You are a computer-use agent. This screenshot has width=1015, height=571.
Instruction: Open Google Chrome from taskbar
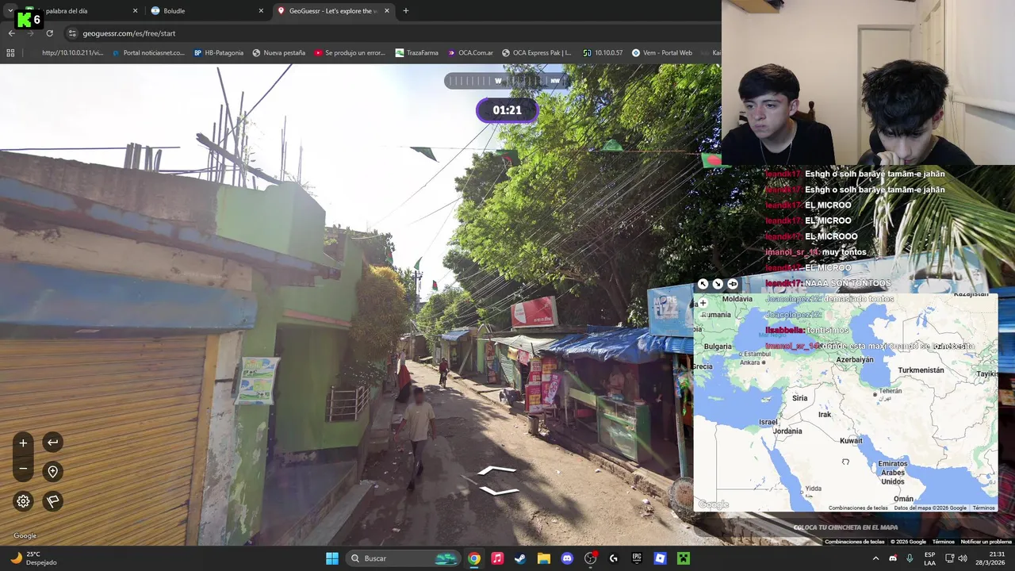pyautogui.click(x=473, y=558)
